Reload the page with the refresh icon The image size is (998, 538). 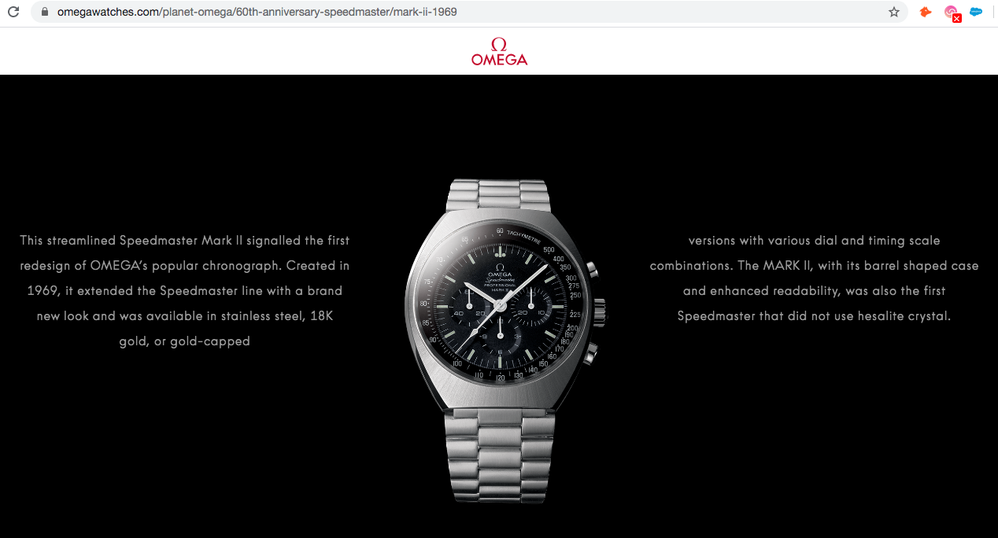(x=13, y=13)
